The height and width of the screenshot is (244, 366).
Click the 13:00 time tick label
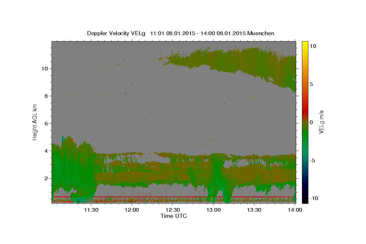pyautogui.click(x=213, y=210)
